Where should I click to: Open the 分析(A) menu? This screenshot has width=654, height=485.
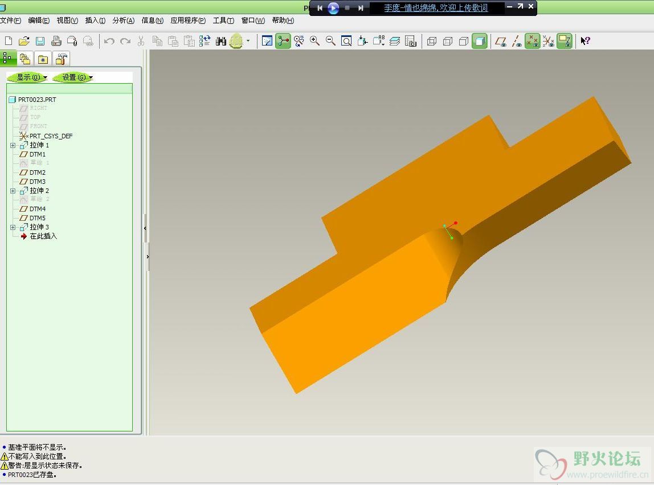coord(124,20)
